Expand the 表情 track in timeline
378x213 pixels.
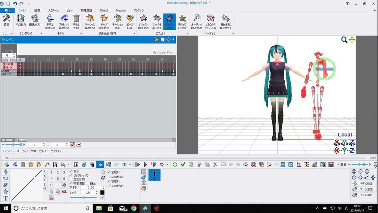pyautogui.click(x=3, y=71)
